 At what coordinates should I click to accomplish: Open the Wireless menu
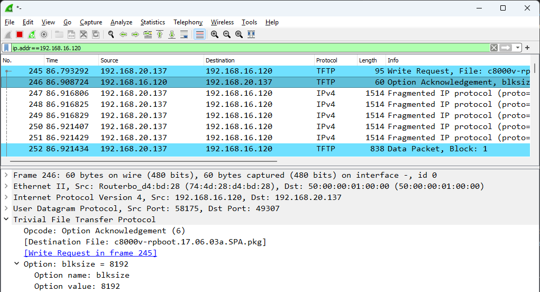tap(222, 22)
